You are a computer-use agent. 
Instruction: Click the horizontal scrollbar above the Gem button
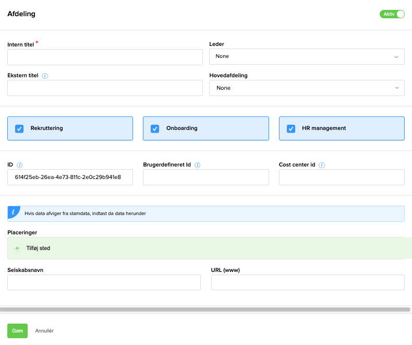[x=205, y=310]
